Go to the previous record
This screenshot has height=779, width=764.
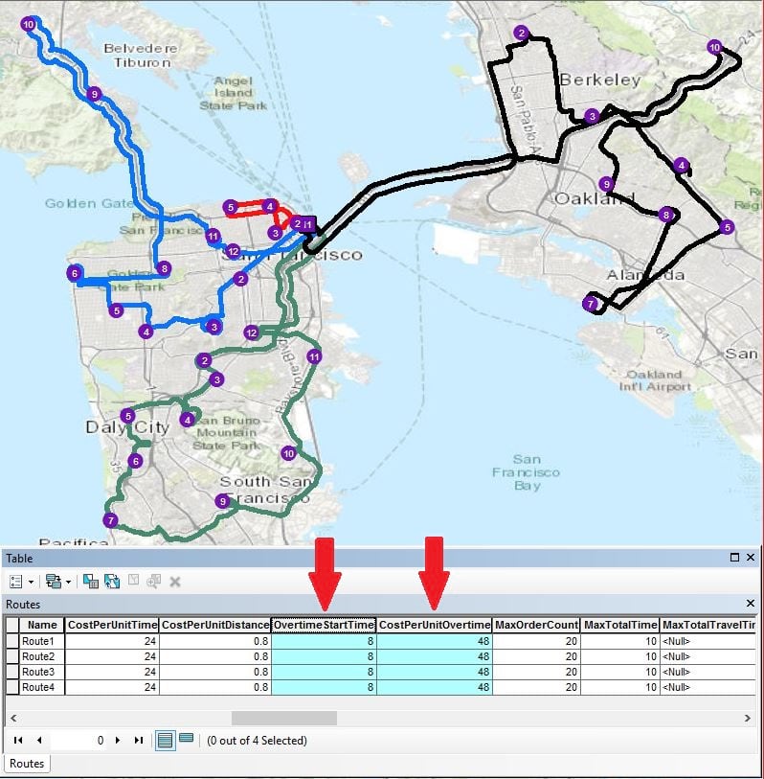[x=39, y=741]
